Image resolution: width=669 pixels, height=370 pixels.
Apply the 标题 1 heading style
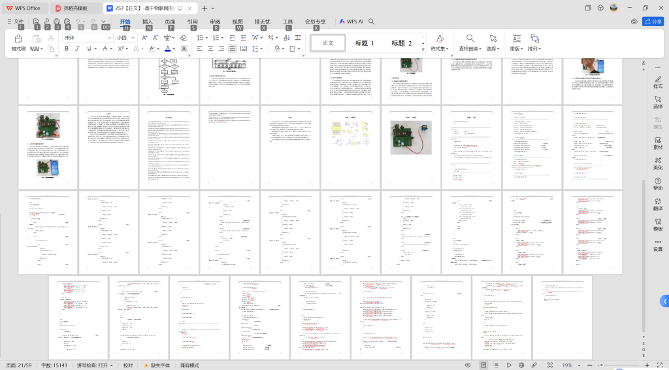pos(365,43)
